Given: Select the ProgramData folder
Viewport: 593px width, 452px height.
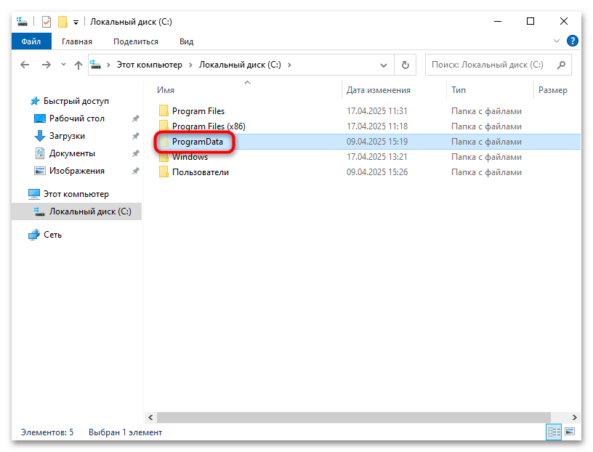Looking at the screenshot, I should [x=198, y=142].
